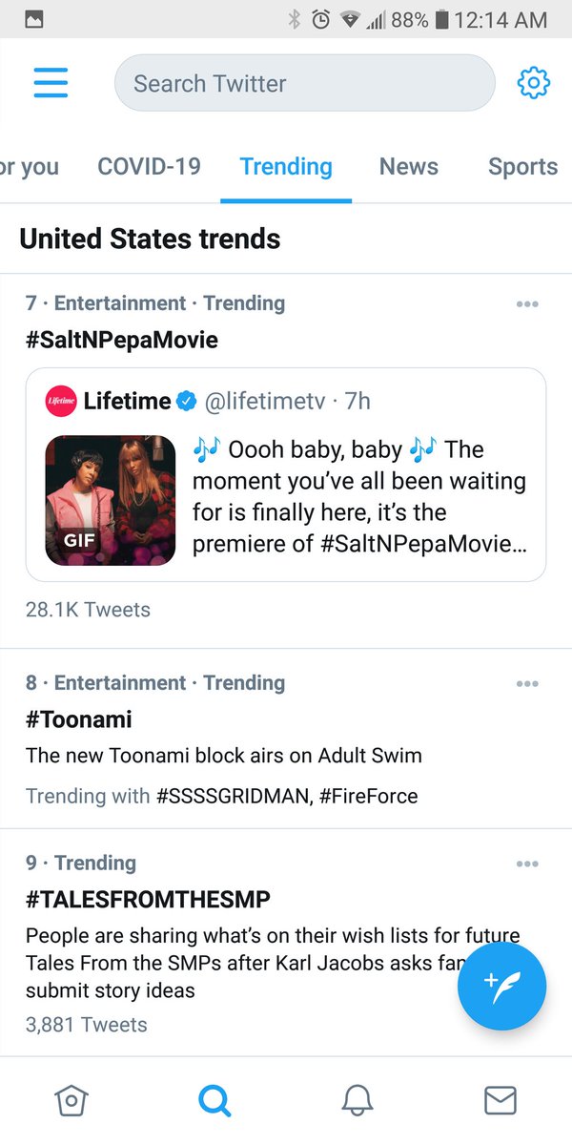
Task: Open trends settings gear icon
Action: click(x=533, y=83)
